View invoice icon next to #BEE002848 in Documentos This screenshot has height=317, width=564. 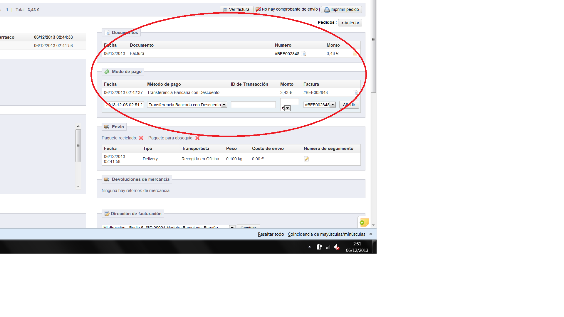click(x=303, y=54)
